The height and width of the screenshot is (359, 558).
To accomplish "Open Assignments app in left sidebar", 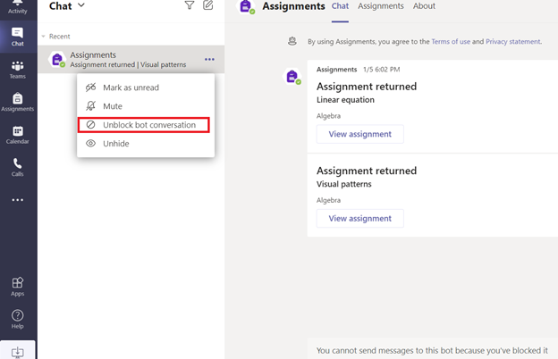I will pyautogui.click(x=18, y=103).
